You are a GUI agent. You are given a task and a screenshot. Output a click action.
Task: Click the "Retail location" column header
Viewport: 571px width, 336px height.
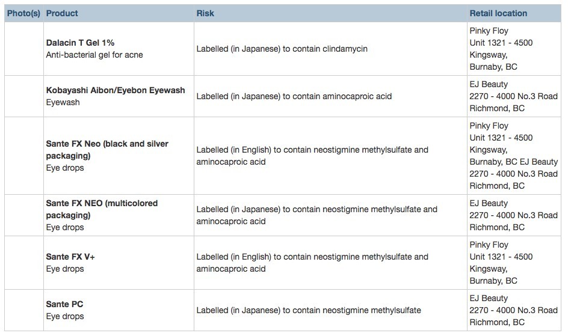click(x=498, y=13)
